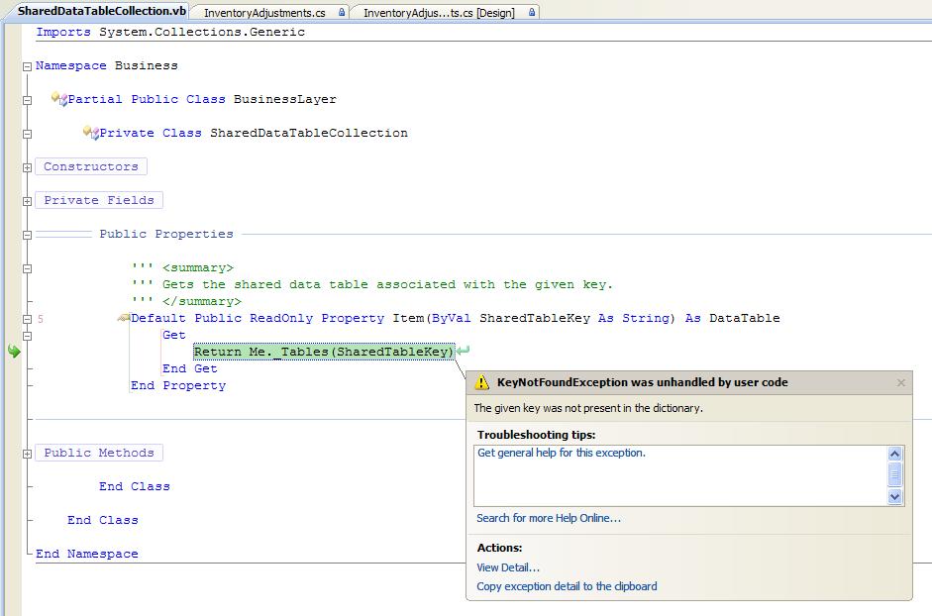Click the property icon before Default Public ReadOnly

[x=123, y=318]
